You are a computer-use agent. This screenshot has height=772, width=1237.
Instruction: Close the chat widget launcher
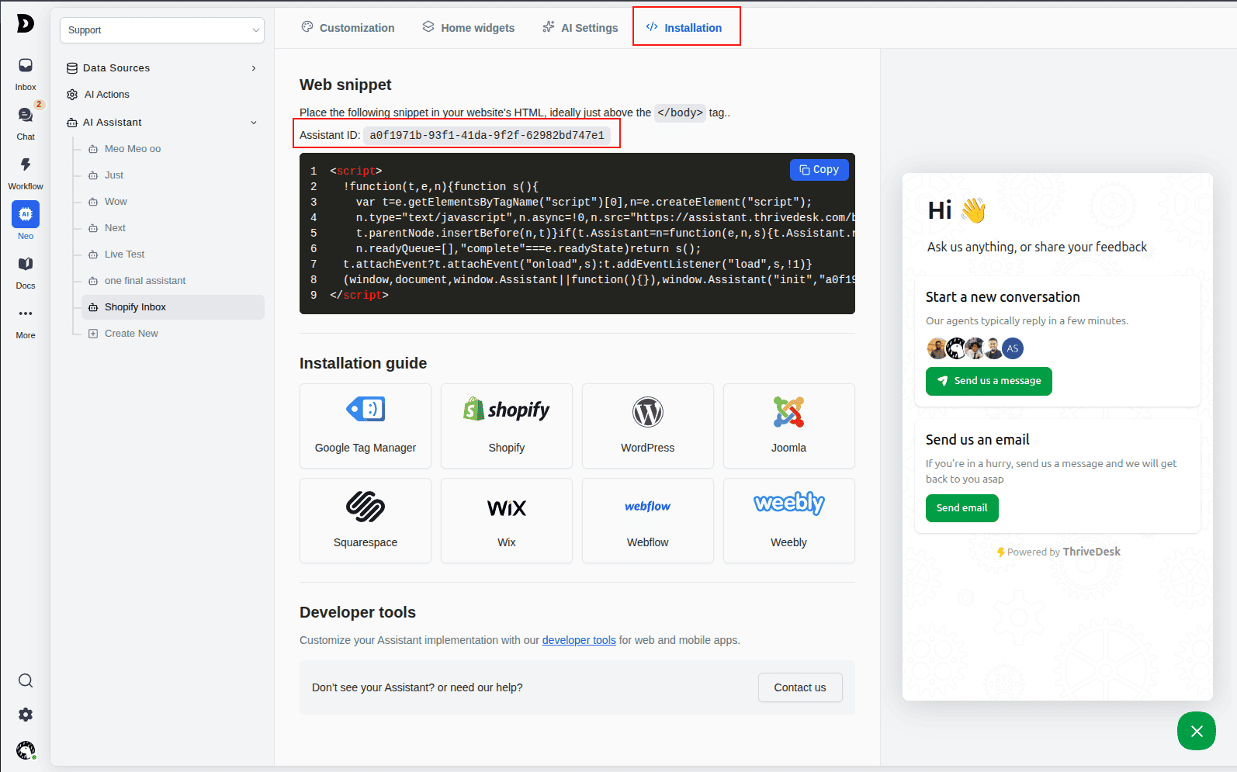point(1196,731)
